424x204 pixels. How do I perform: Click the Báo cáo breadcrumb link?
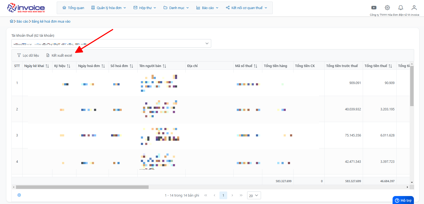[22, 21]
